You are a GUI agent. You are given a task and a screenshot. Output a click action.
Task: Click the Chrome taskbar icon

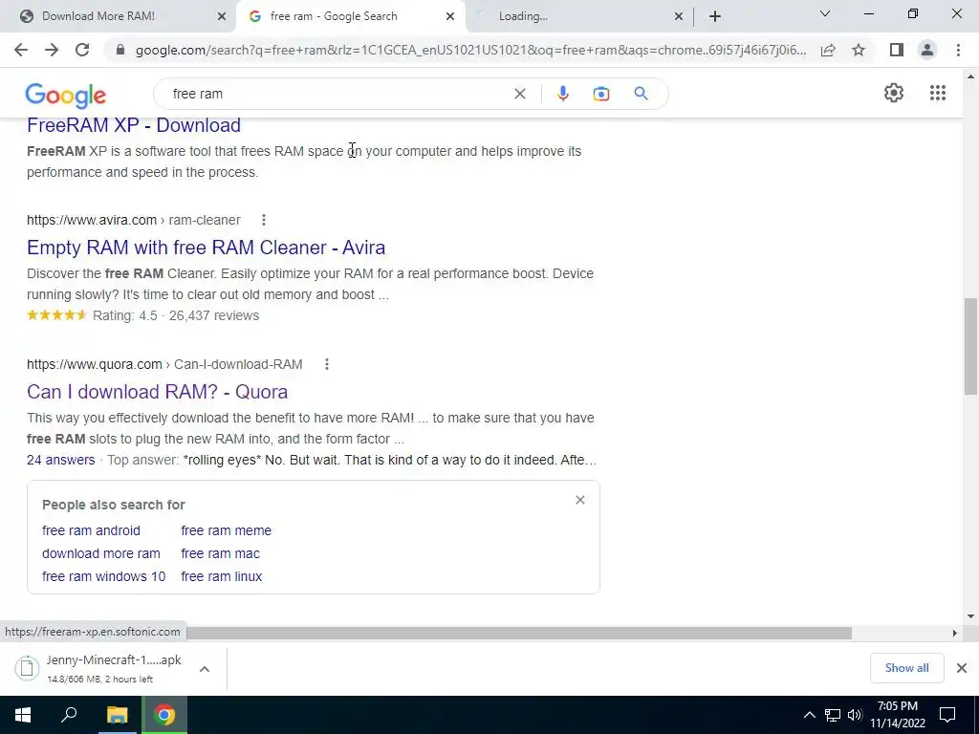(x=164, y=715)
